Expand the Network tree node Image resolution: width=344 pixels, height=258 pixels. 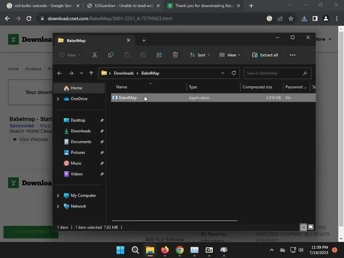(58, 207)
